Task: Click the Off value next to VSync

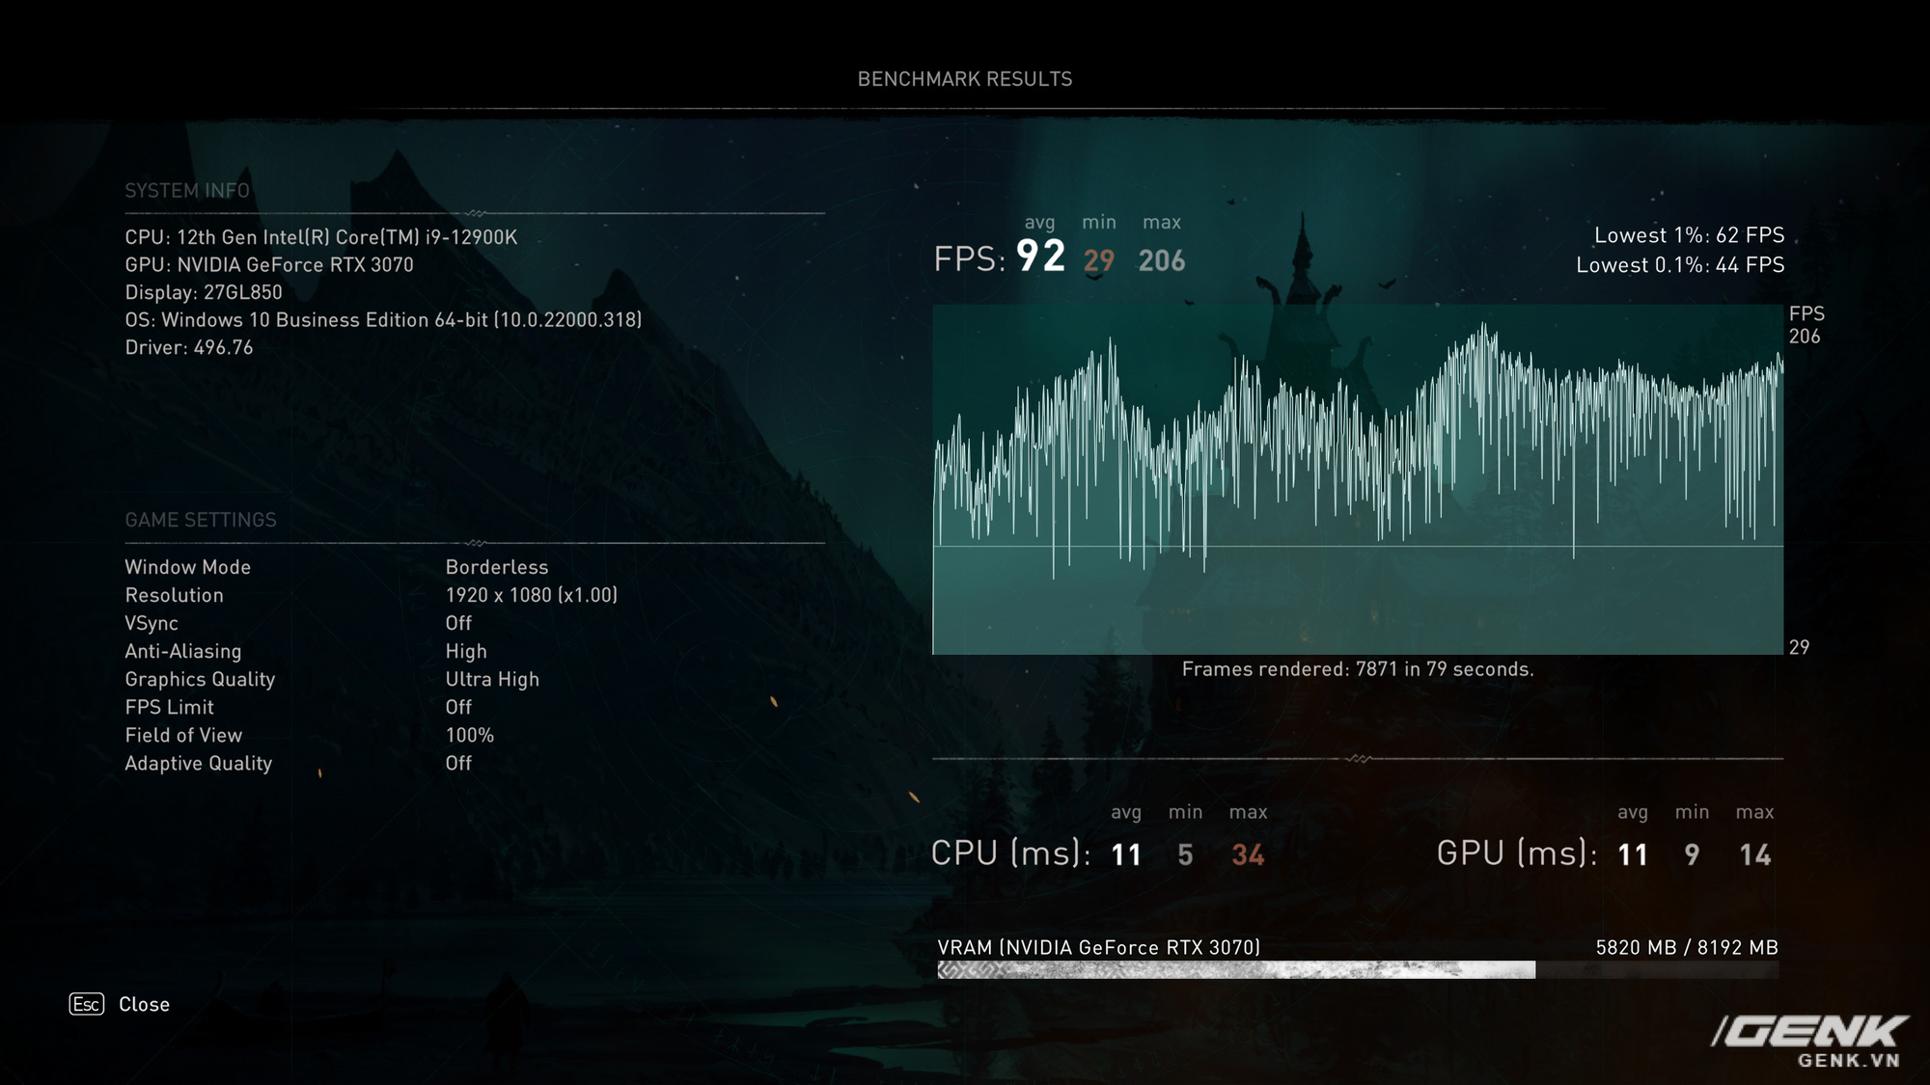Action: [x=458, y=623]
